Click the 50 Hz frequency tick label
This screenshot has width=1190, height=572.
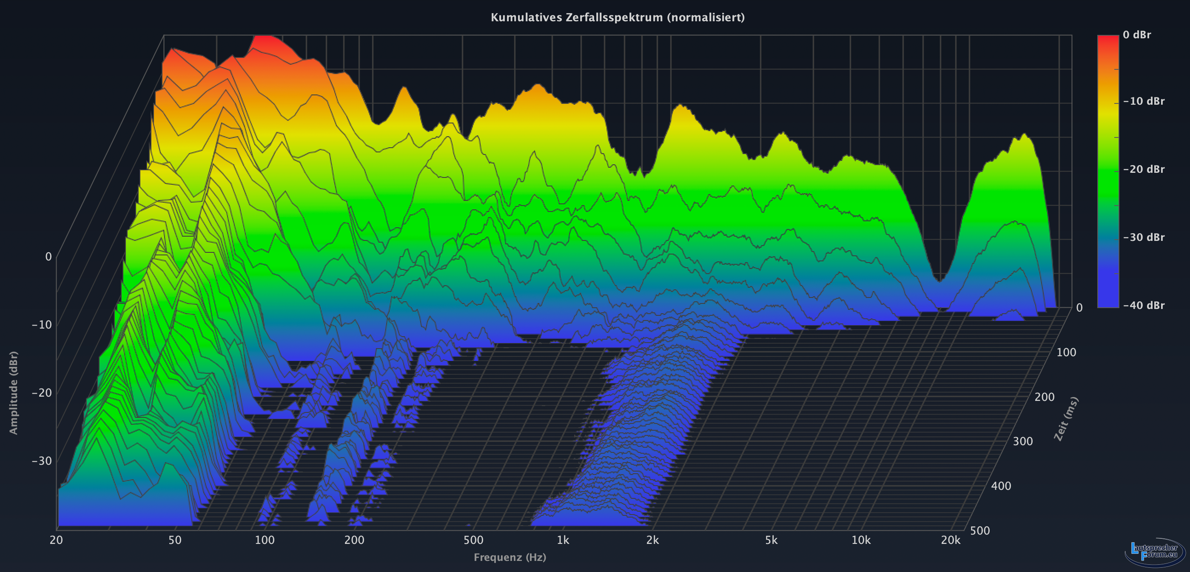(x=175, y=540)
